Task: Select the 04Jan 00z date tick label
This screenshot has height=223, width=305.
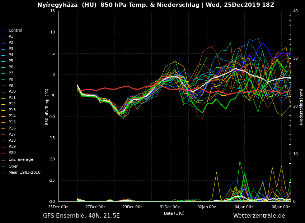Action: tap(244, 207)
